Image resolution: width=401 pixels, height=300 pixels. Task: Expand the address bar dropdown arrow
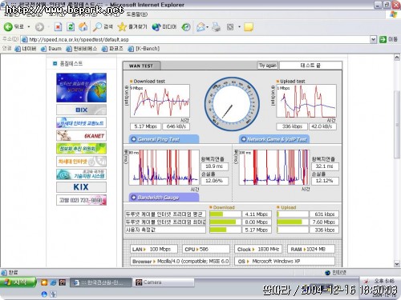click(x=373, y=40)
